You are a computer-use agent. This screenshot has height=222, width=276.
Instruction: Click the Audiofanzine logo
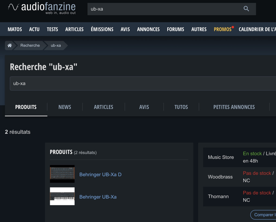[x=42, y=8]
